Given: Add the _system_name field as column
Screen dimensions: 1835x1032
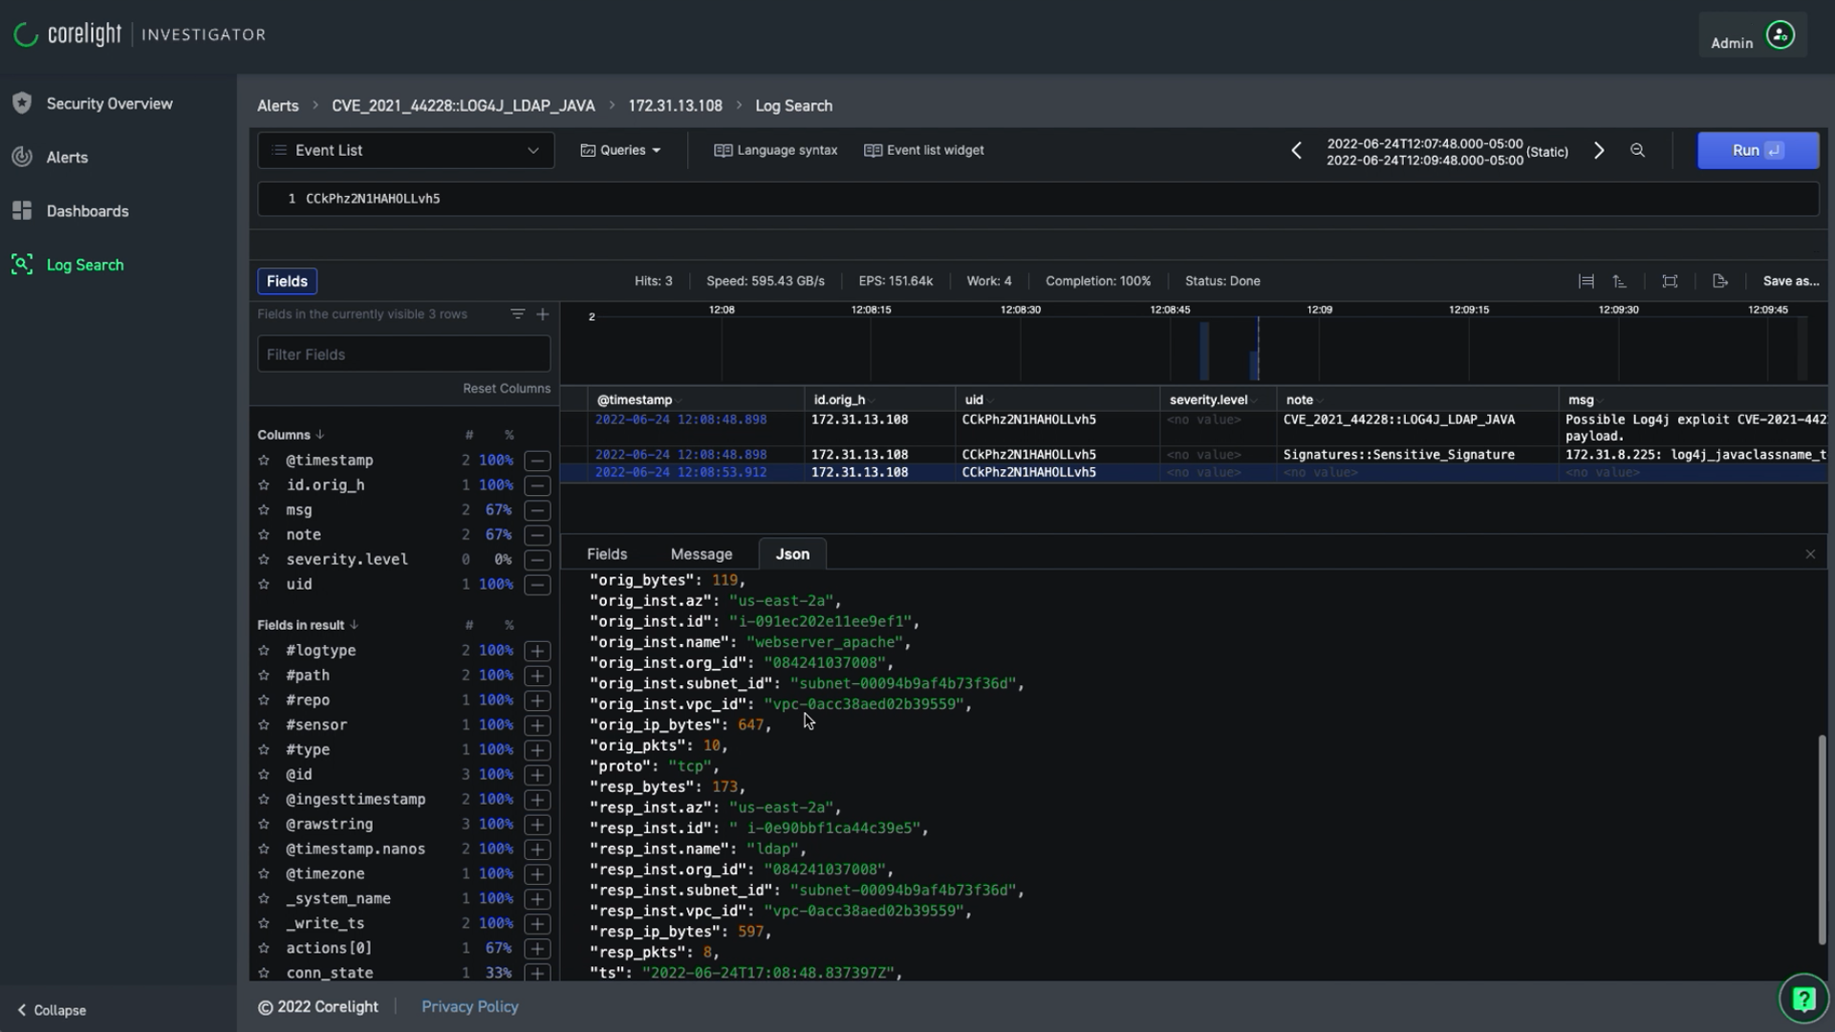Looking at the screenshot, I should coord(538,899).
